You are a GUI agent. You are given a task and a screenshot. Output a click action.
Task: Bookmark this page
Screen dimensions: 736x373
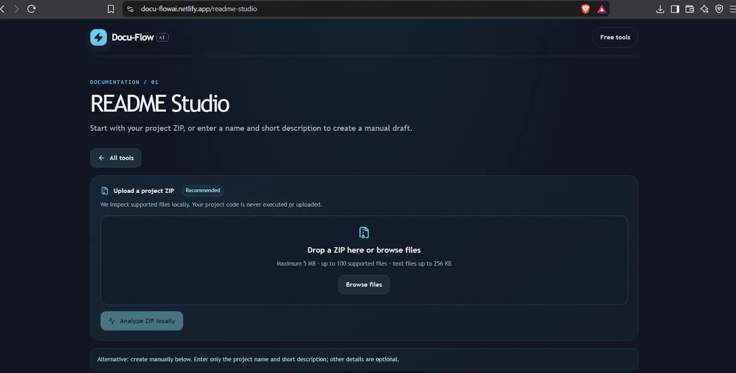point(111,9)
